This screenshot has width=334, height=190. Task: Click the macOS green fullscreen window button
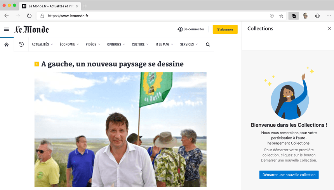[x=14, y=5]
